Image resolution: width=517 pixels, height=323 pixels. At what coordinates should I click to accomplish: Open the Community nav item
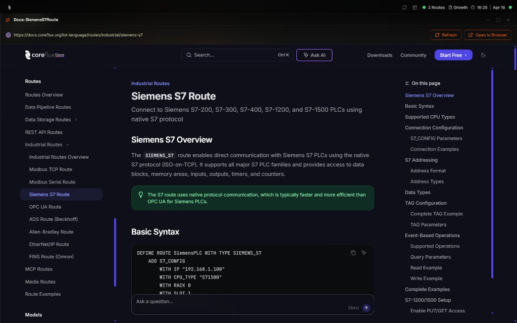[x=413, y=55]
